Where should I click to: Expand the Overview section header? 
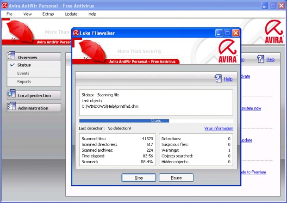34,57
